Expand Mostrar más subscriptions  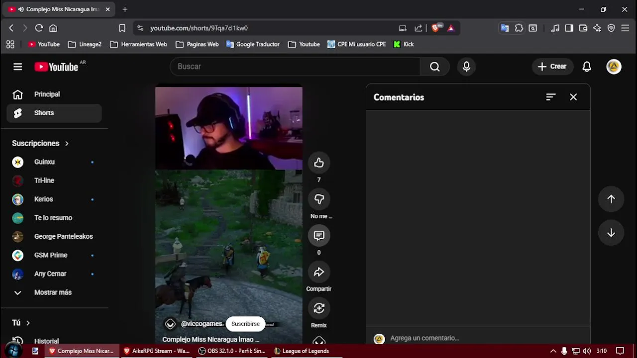54,292
